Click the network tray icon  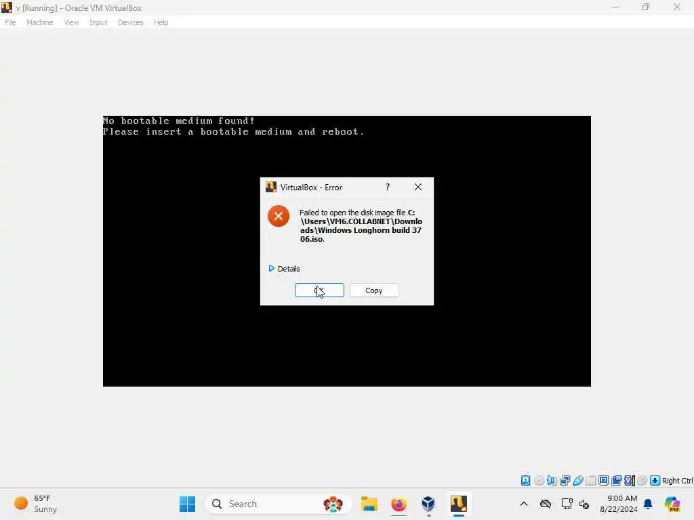point(567,504)
